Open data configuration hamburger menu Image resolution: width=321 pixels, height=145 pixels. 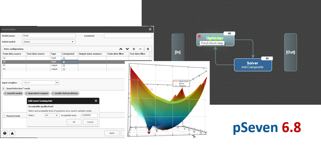(x=148, y=49)
